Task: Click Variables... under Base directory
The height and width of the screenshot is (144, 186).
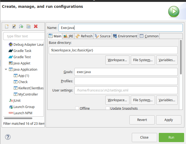Action: coord(167,60)
